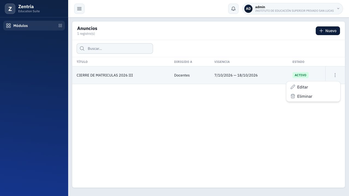Viewport: 349px width, 196px height.
Task: Click the ESTADO column header
Action: [298, 62]
